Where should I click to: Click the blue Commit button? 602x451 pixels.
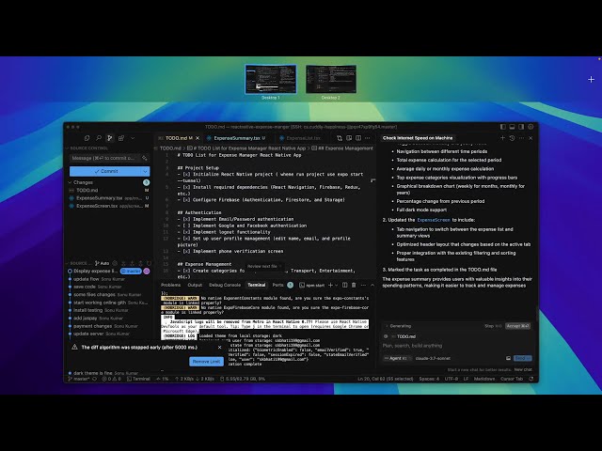point(105,171)
